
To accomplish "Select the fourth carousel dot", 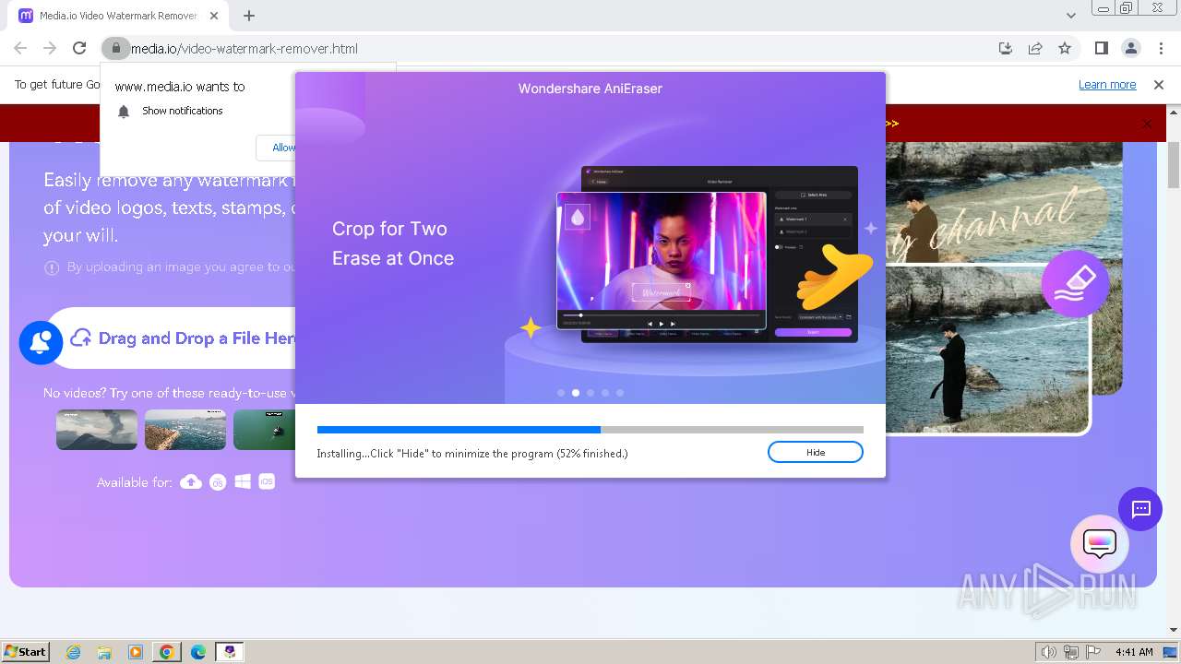I will click(x=605, y=393).
